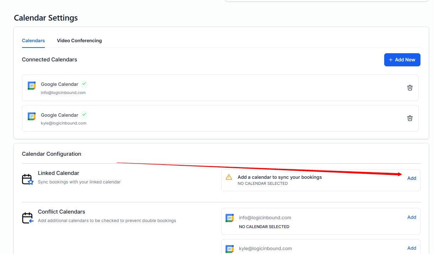Click Add link for Linked Calendar
The image size is (434, 254).
(x=412, y=178)
